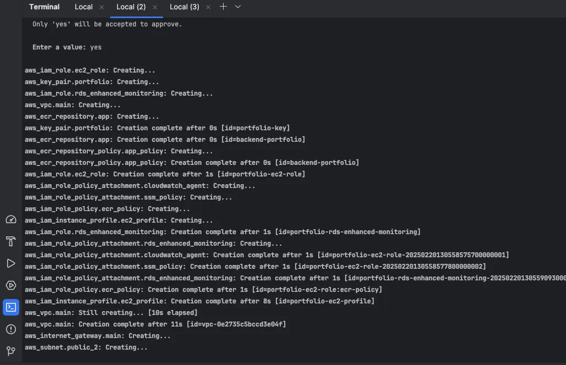Close the Local (3) terminal tab

click(x=209, y=7)
